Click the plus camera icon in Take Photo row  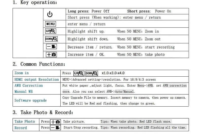click(56, 122)
